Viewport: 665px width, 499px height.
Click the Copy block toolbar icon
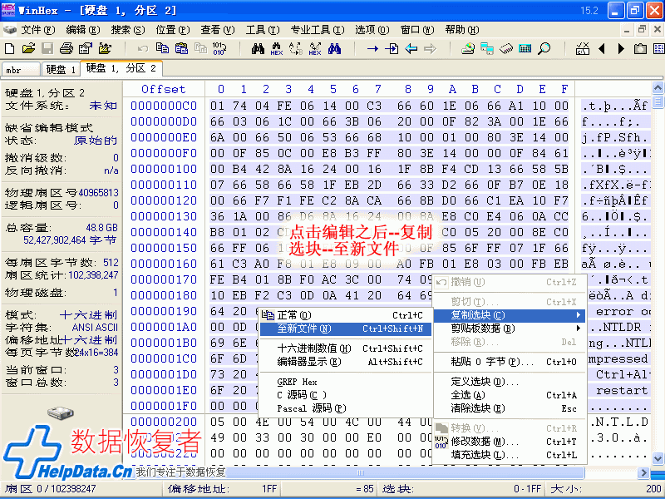coord(162,48)
